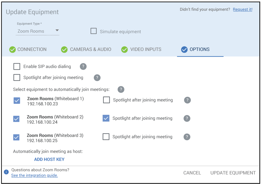Click green checkmark icon on Connection tab
The height and width of the screenshot is (184, 262).
tap(12, 50)
